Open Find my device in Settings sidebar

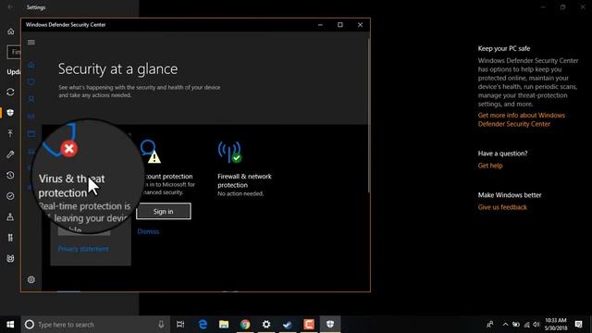coord(10,216)
